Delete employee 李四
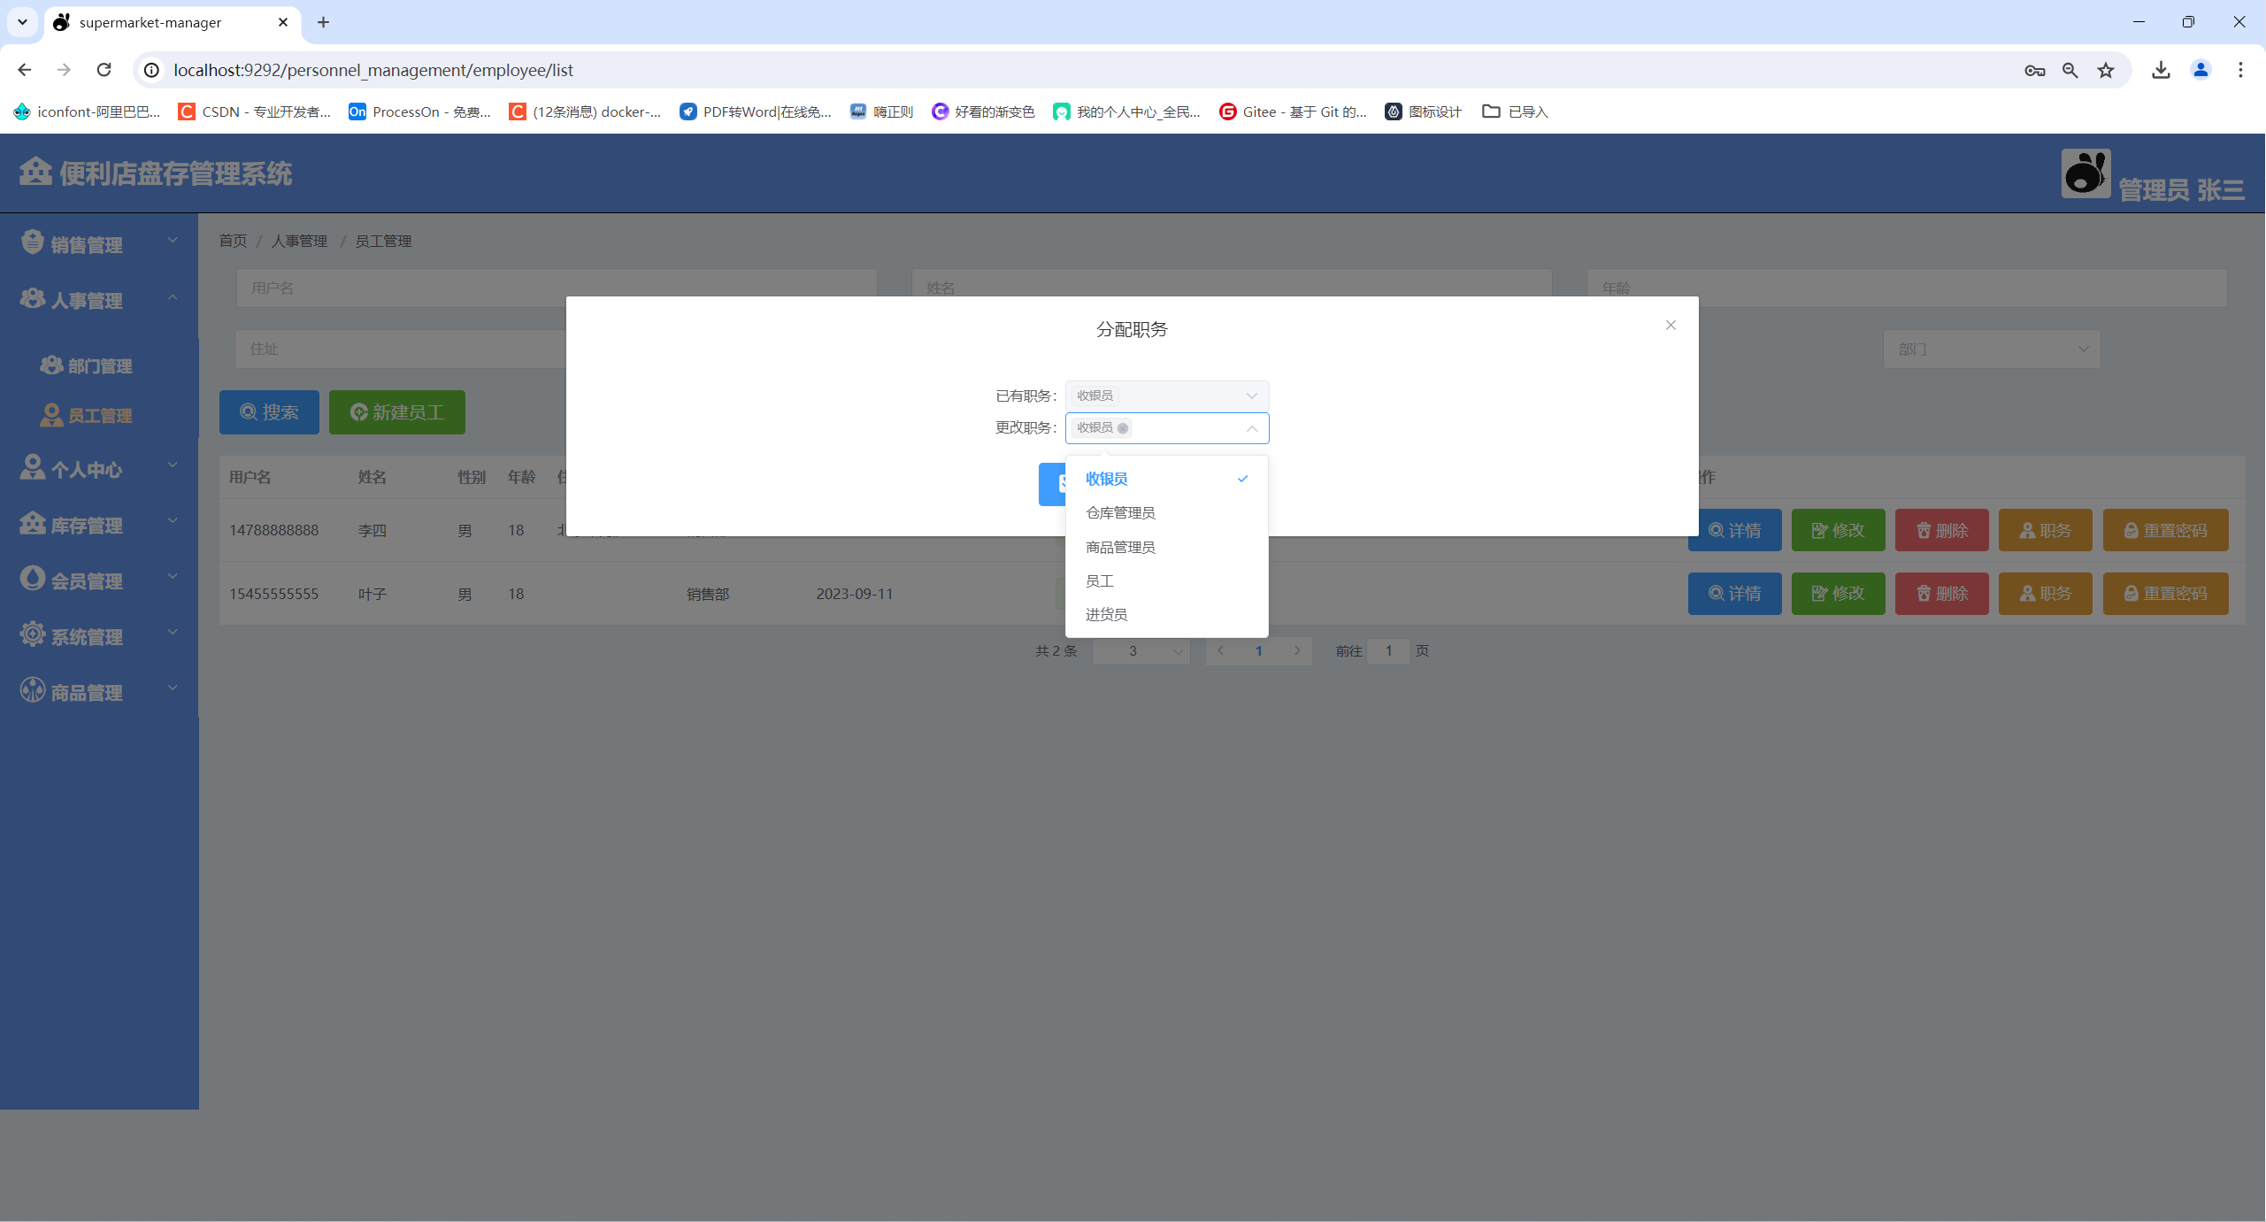 (1941, 530)
